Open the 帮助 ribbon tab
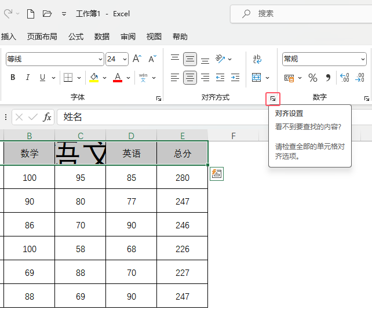The image size is (372, 335). [180, 37]
